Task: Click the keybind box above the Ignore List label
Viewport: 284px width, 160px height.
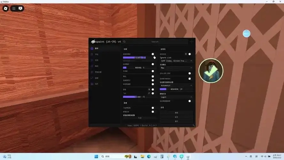Action: (x=186, y=54)
